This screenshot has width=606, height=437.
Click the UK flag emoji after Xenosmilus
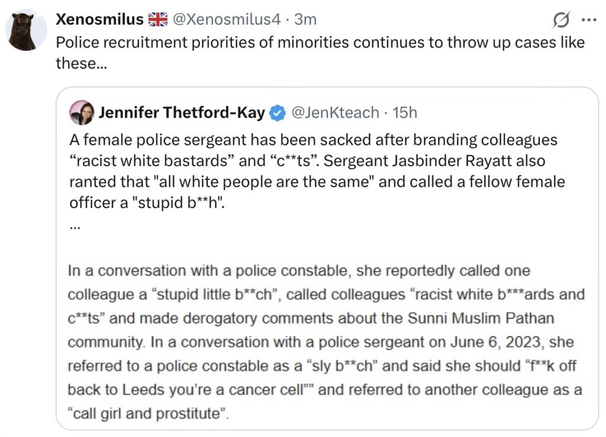pos(158,20)
